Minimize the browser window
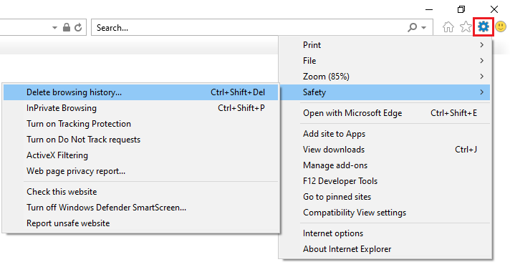Image resolution: width=510 pixels, height=267 pixels. pos(429,9)
